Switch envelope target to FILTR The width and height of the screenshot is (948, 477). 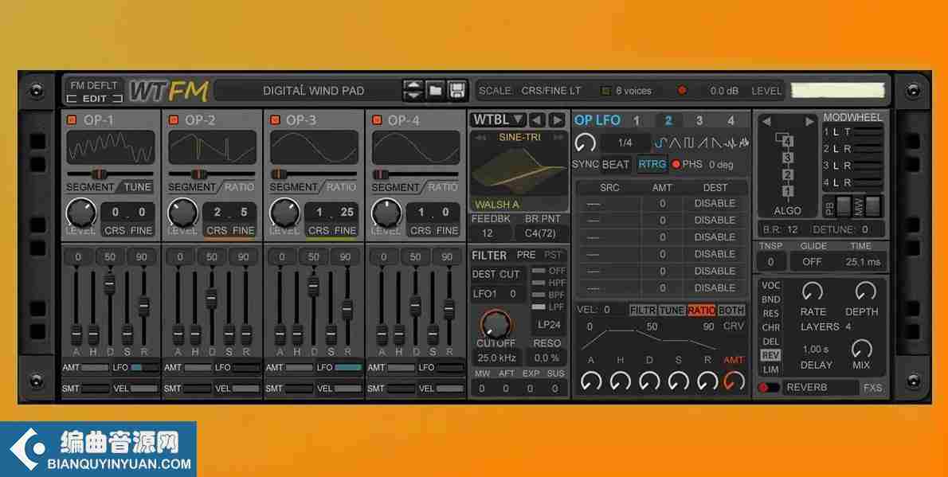coord(643,310)
